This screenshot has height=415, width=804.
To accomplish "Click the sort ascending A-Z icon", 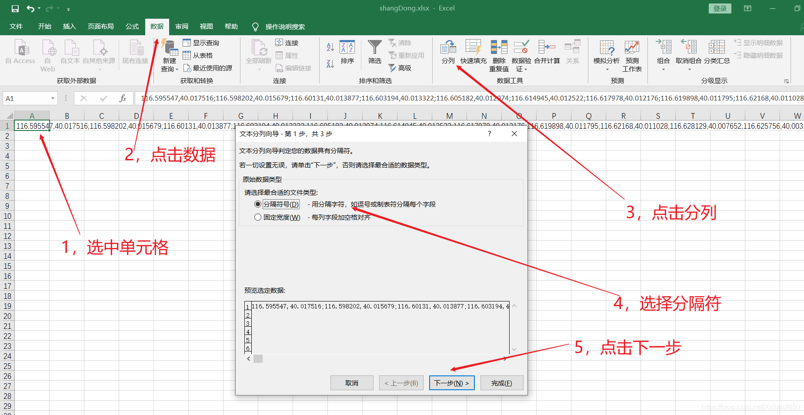I will click(330, 47).
